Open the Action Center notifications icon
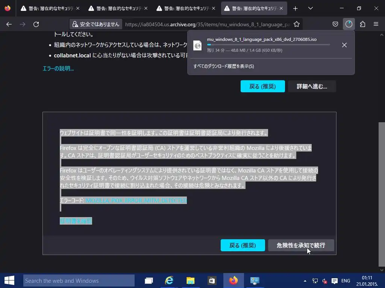Image resolution: width=385 pixels, height=288 pixels. pos(334,281)
